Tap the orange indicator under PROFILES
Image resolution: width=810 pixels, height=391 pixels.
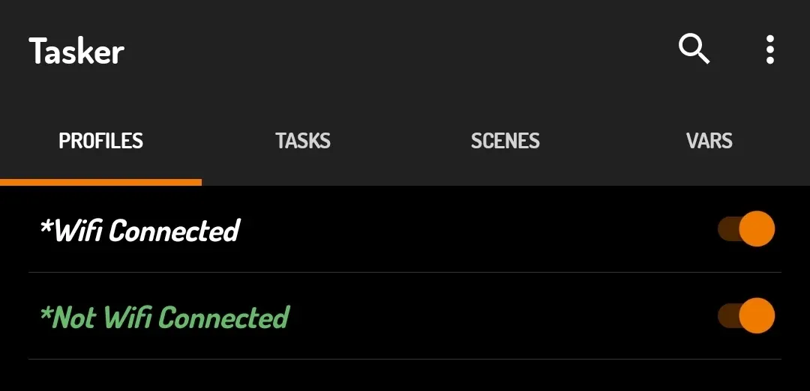[100, 182]
